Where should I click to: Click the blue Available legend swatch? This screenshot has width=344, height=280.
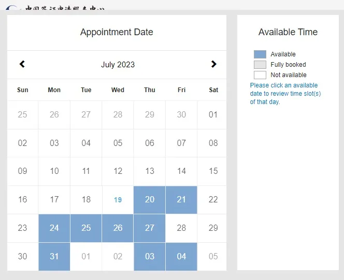coord(260,54)
